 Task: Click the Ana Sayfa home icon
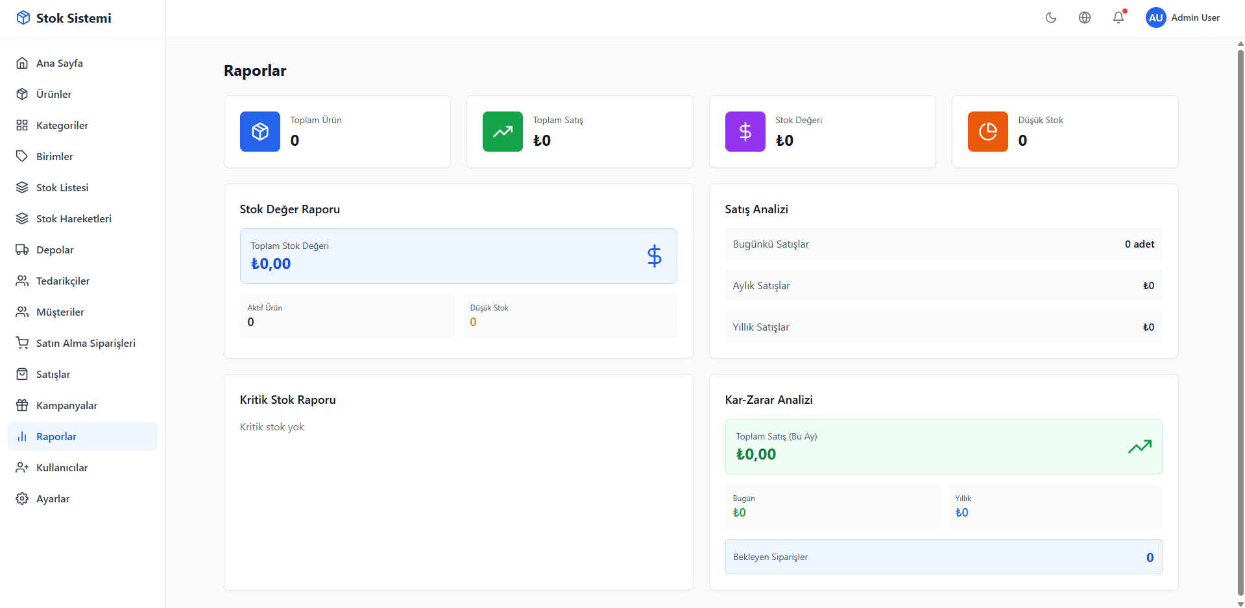(22, 63)
